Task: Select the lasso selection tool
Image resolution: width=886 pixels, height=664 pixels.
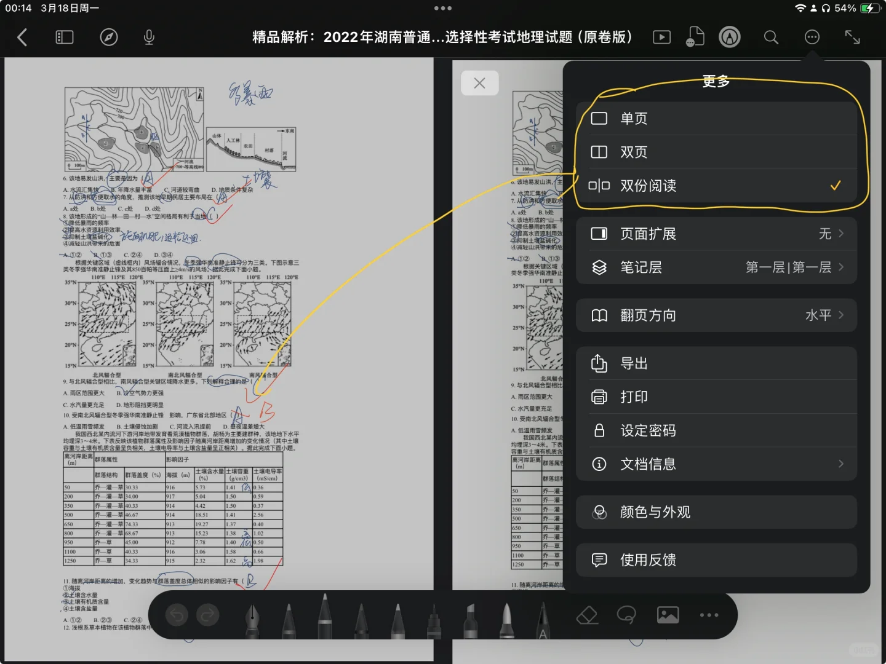Action: point(626,615)
